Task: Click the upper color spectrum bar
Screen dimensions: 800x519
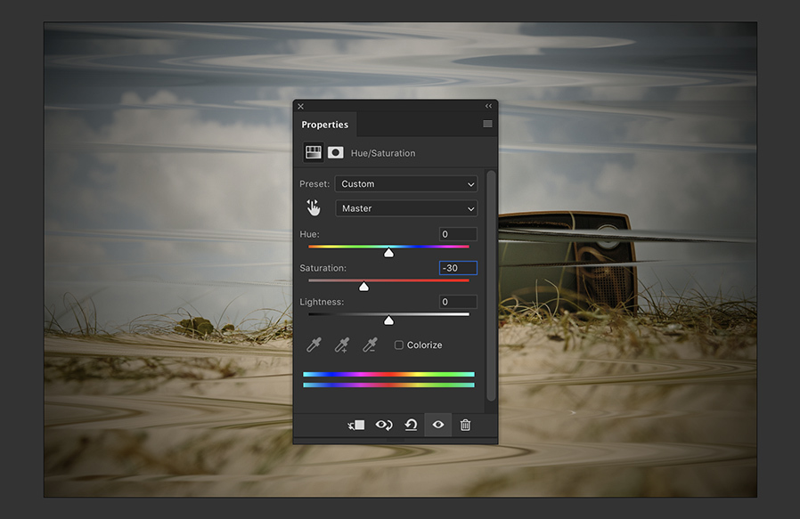Action: [x=388, y=374]
